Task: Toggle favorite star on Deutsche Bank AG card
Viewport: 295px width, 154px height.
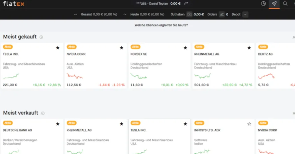Action: click(58, 124)
